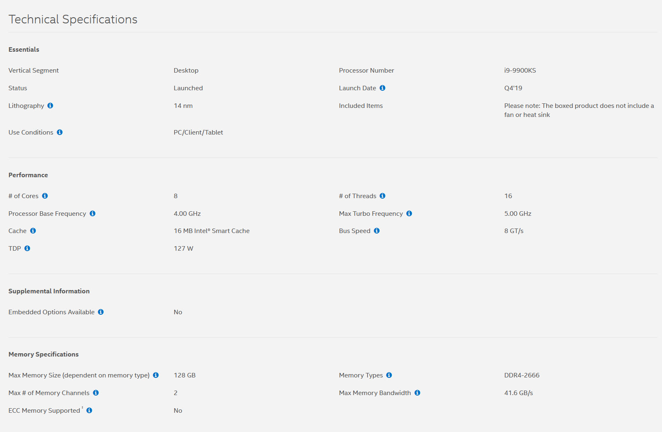Click the Q4'19 launch date value
Screen dimensions: 662x432
pos(513,88)
